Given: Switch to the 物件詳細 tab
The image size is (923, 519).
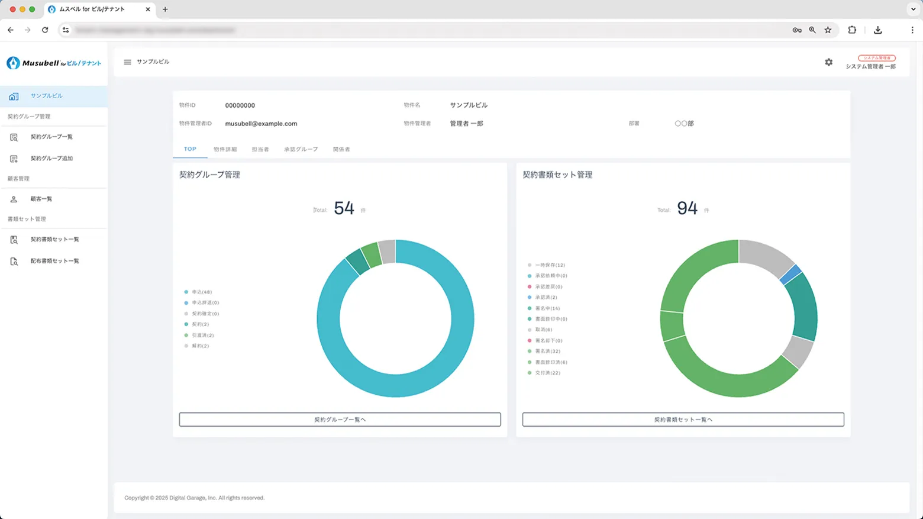Looking at the screenshot, I should coord(225,149).
